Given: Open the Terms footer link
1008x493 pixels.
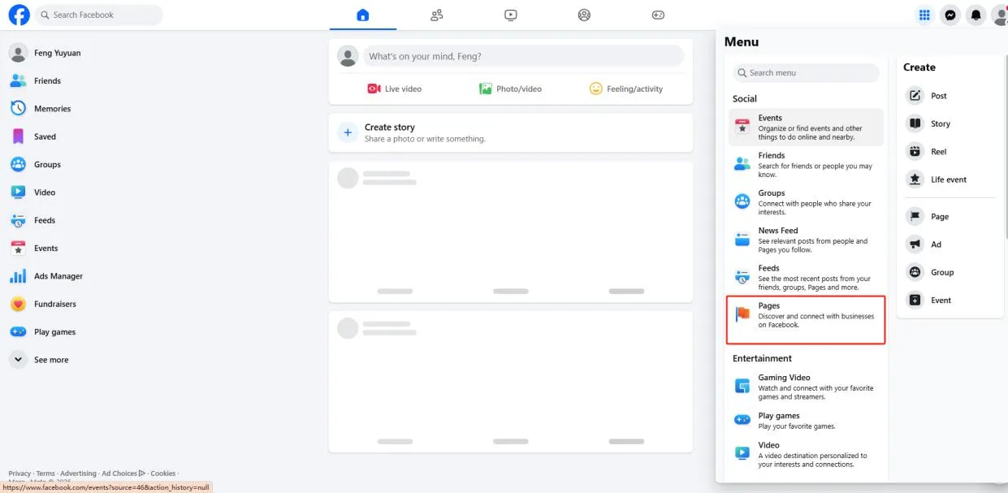Looking at the screenshot, I should point(45,474).
